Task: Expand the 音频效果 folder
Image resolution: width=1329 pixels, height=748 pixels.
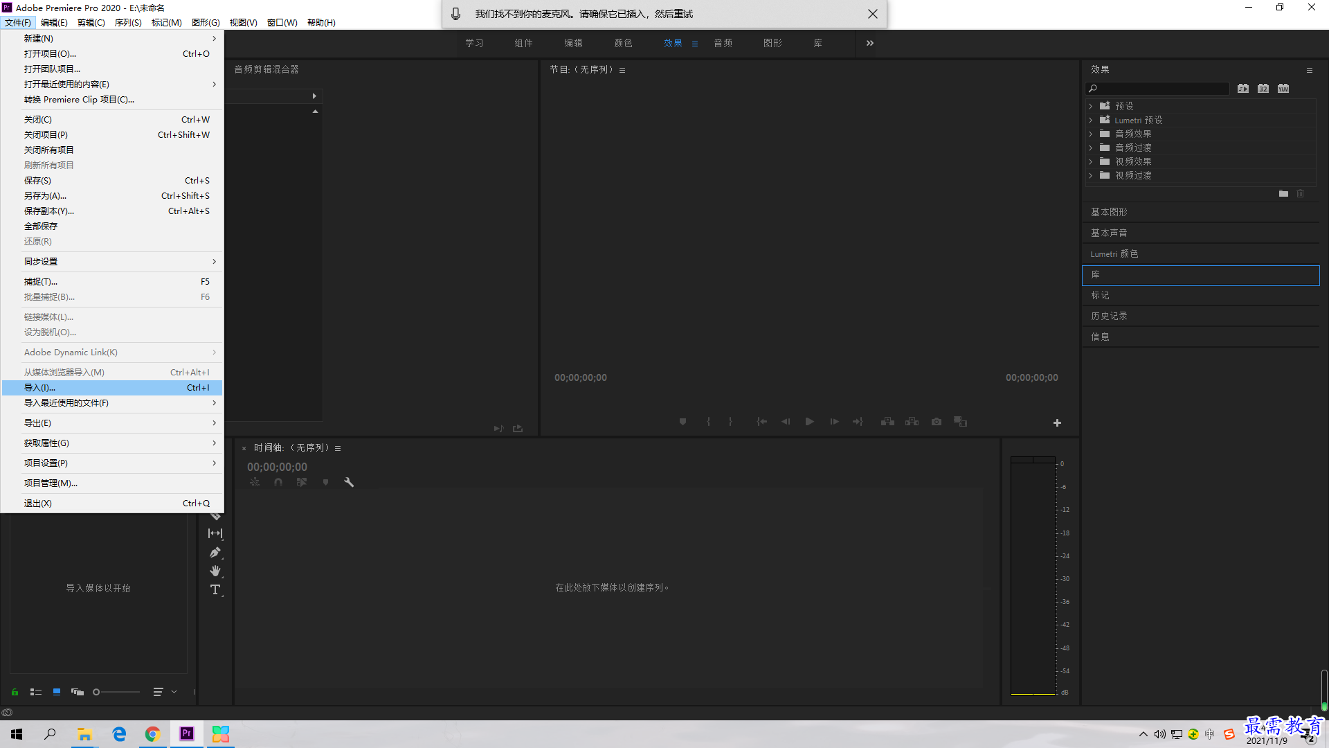Action: [1091, 134]
